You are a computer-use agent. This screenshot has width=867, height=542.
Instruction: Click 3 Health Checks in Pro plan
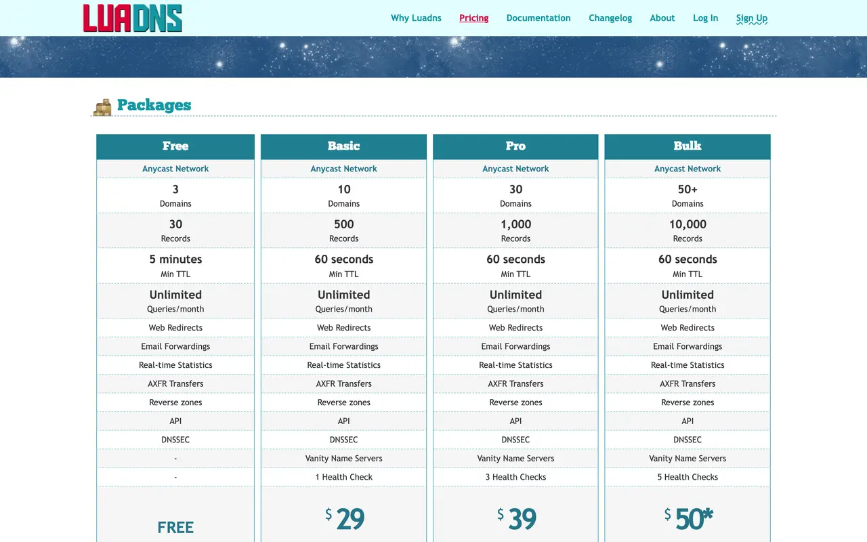click(515, 477)
